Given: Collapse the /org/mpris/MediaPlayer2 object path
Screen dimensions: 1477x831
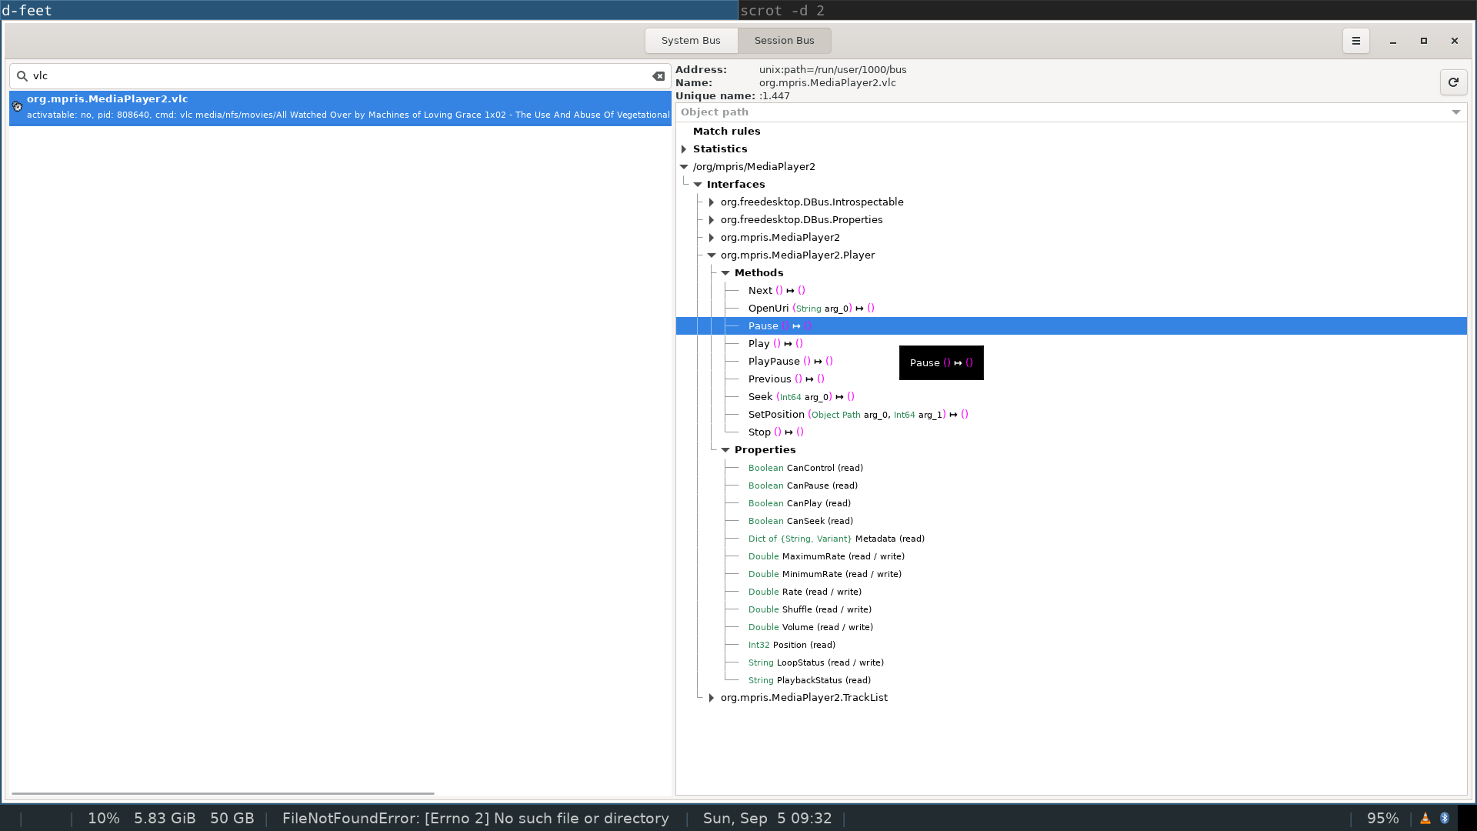Looking at the screenshot, I should (x=683, y=167).
